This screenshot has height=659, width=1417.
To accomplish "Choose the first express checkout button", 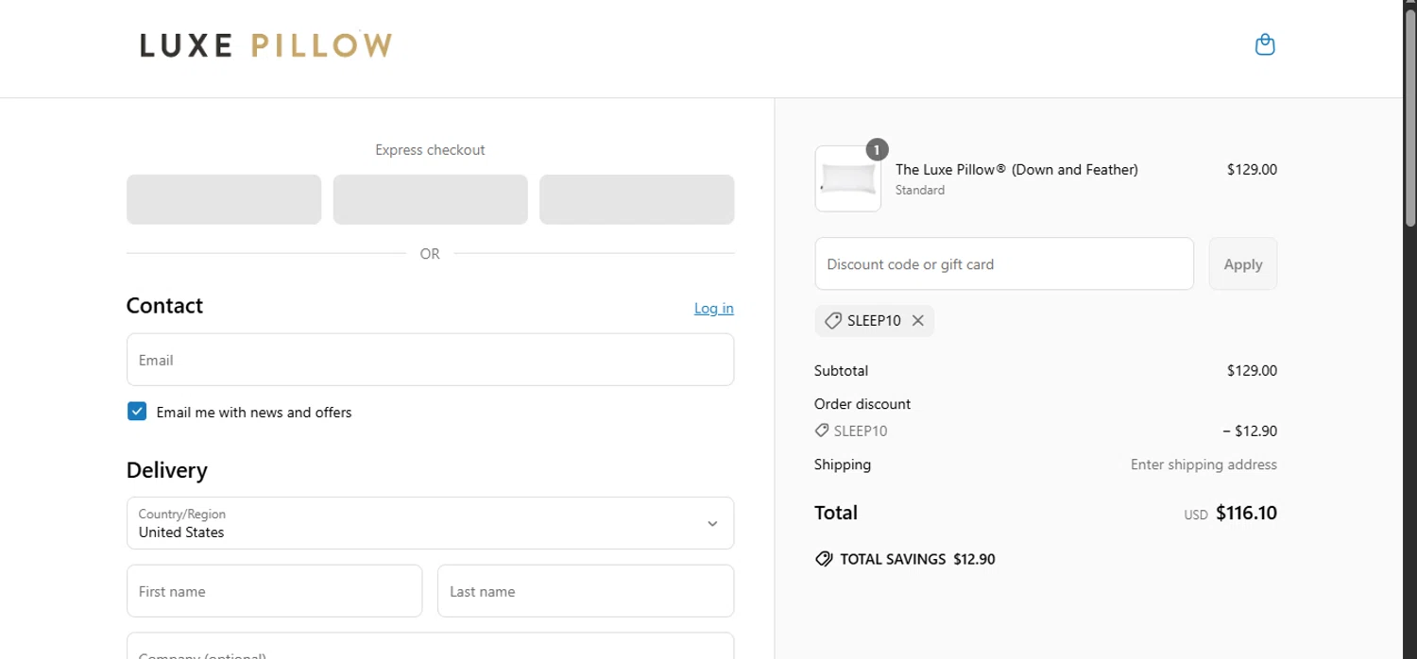I will [224, 199].
